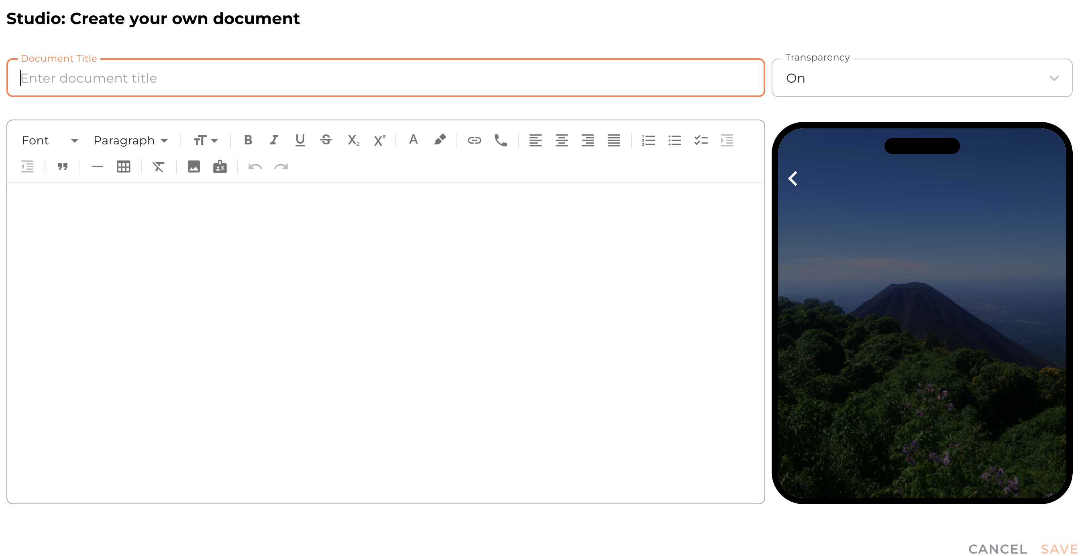The width and height of the screenshot is (1088, 556).
Task: Insert contact card badge
Action: [x=220, y=167]
